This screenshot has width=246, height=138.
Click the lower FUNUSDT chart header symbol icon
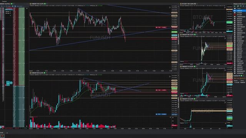point(30,73)
